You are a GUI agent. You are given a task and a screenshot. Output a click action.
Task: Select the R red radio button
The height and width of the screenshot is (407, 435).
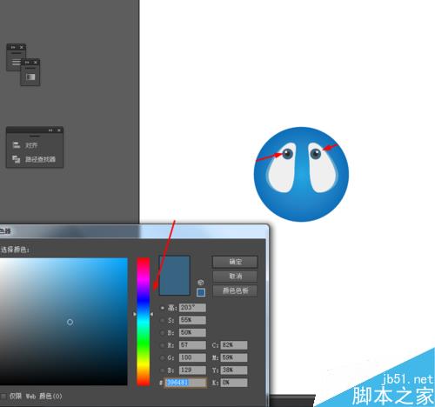[163, 345]
